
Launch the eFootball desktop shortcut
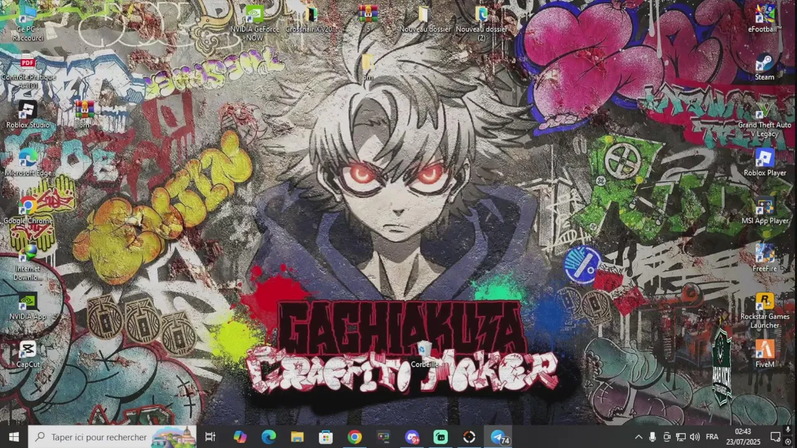[765, 19]
